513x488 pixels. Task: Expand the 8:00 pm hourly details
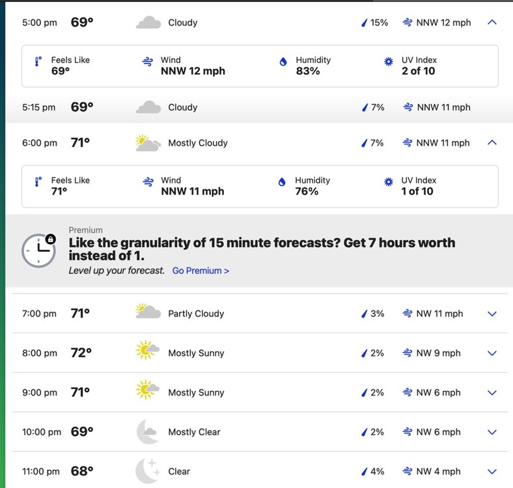coord(492,353)
